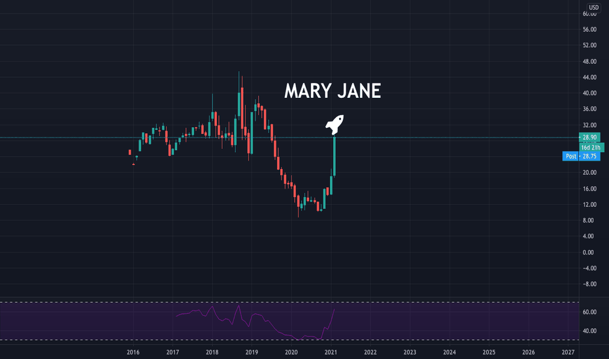Click the 2024 label on time axis

click(x=450, y=352)
